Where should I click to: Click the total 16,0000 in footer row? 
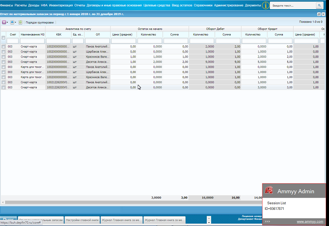(207, 198)
